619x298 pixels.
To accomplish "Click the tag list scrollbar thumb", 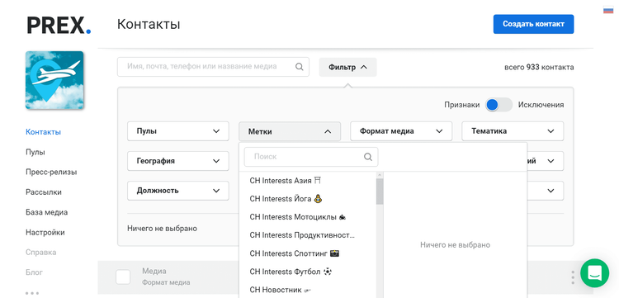I will pos(380,191).
